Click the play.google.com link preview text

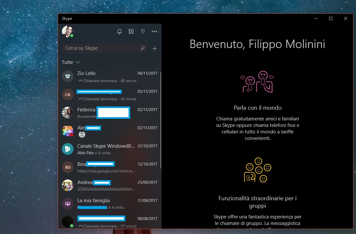tap(106, 171)
